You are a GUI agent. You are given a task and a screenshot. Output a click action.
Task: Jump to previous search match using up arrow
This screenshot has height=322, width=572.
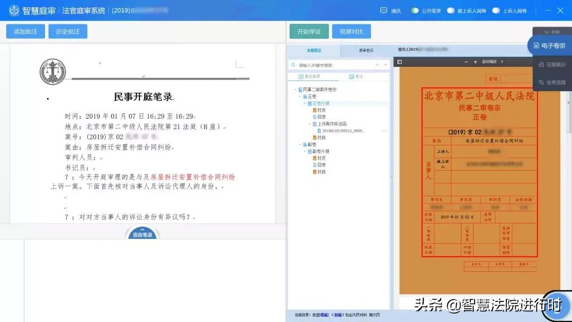click(x=377, y=65)
